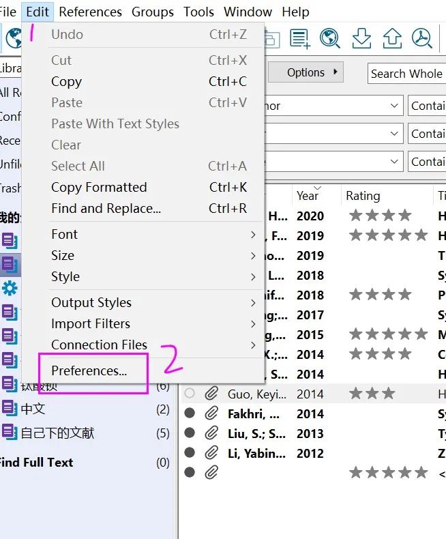
Task: Select the Li, Yabin 2012 reference
Action: click(314, 454)
